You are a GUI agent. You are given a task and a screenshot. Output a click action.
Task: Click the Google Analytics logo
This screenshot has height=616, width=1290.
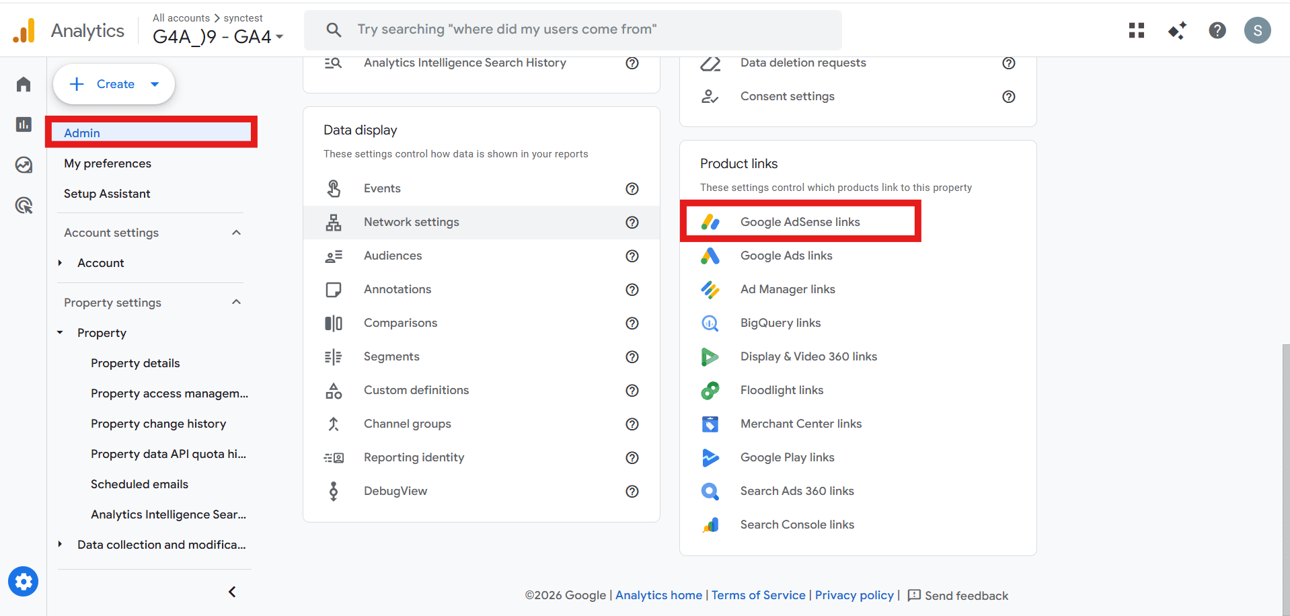pyautogui.click(x=24, y=31)
